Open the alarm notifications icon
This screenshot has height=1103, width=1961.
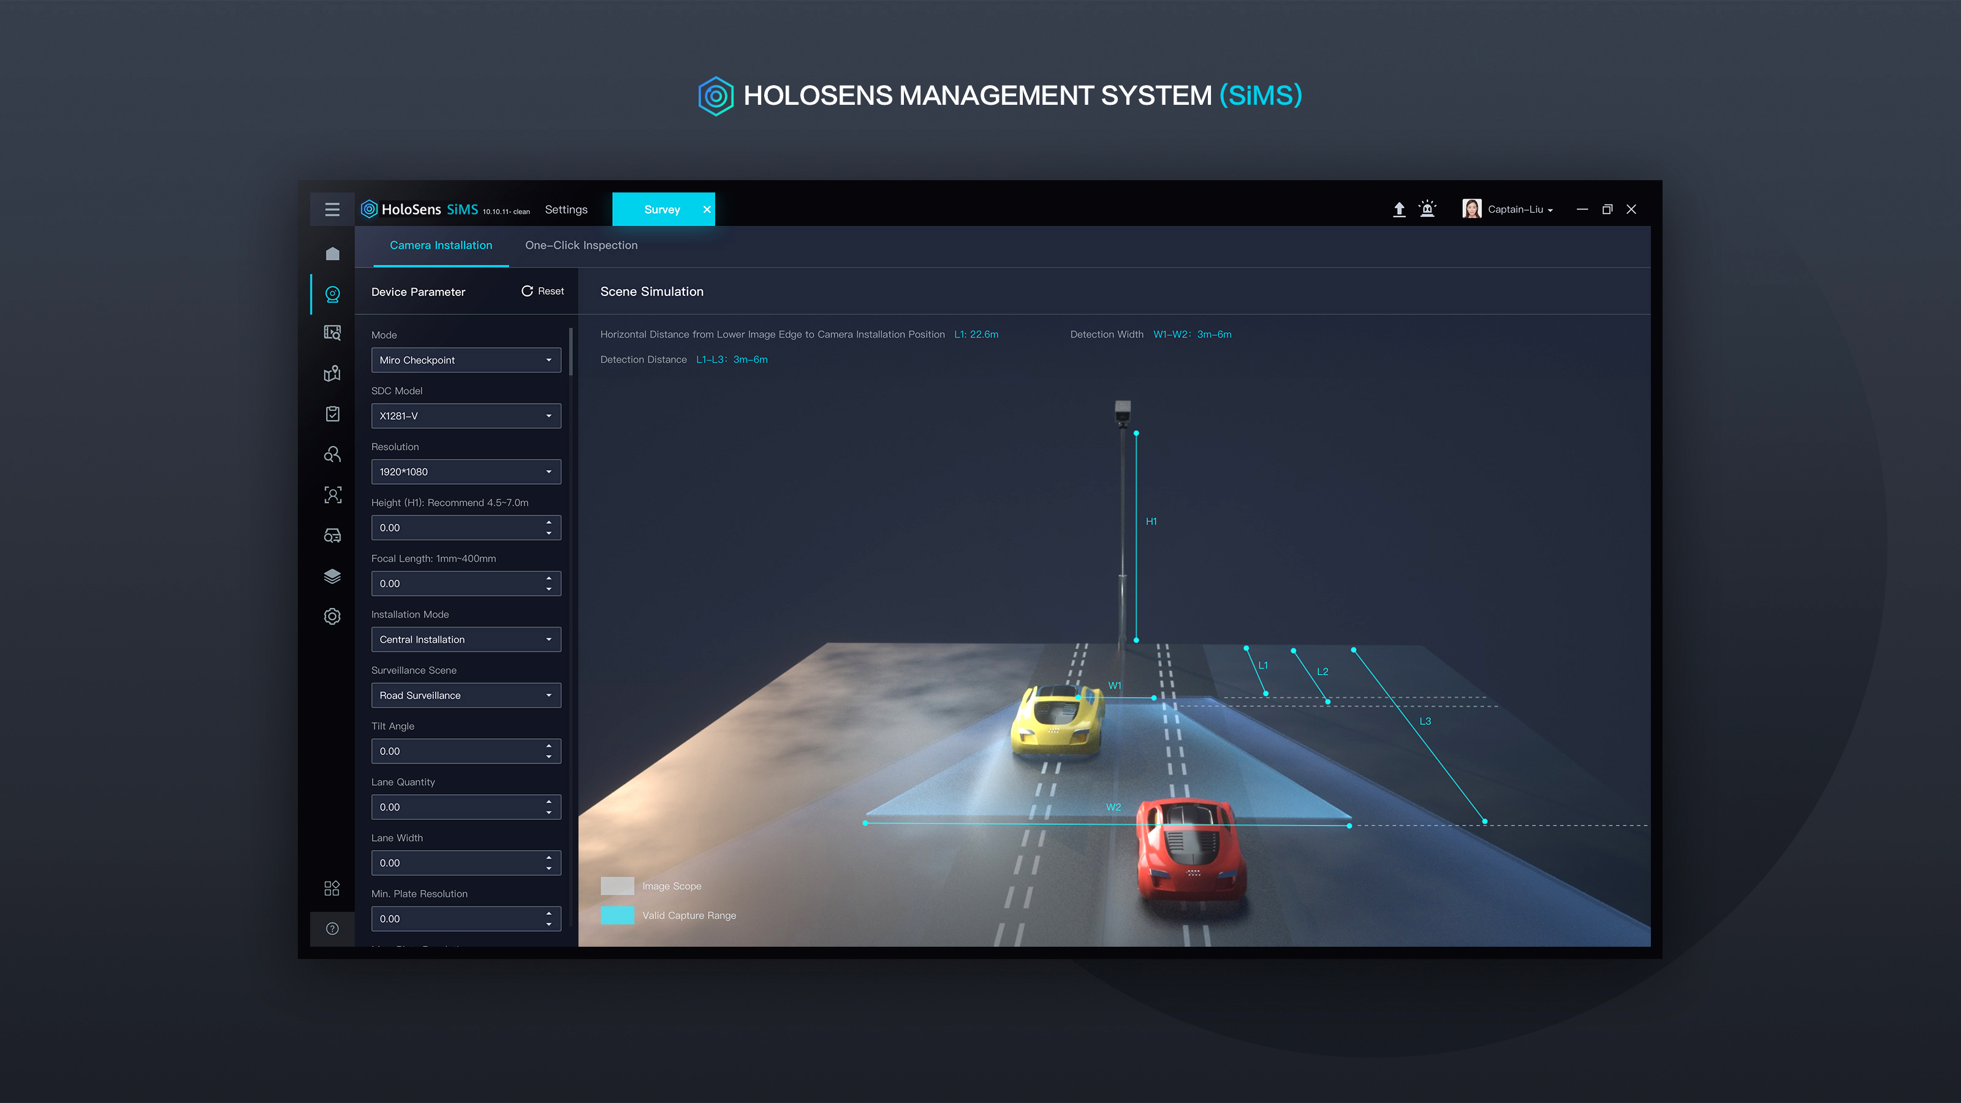(x=1427, y=208)
